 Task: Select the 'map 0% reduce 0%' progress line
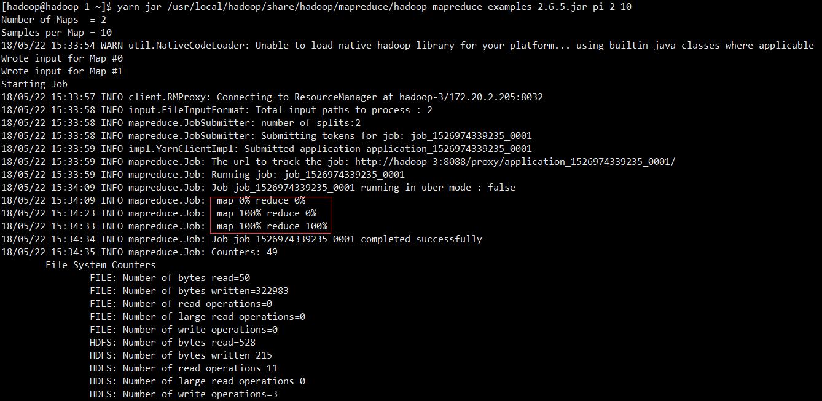point(261,200)
